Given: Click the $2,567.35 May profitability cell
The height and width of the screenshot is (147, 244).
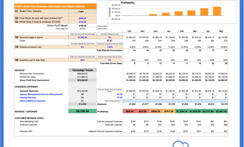Looking at the screenshot, I should tap(221, 111).
